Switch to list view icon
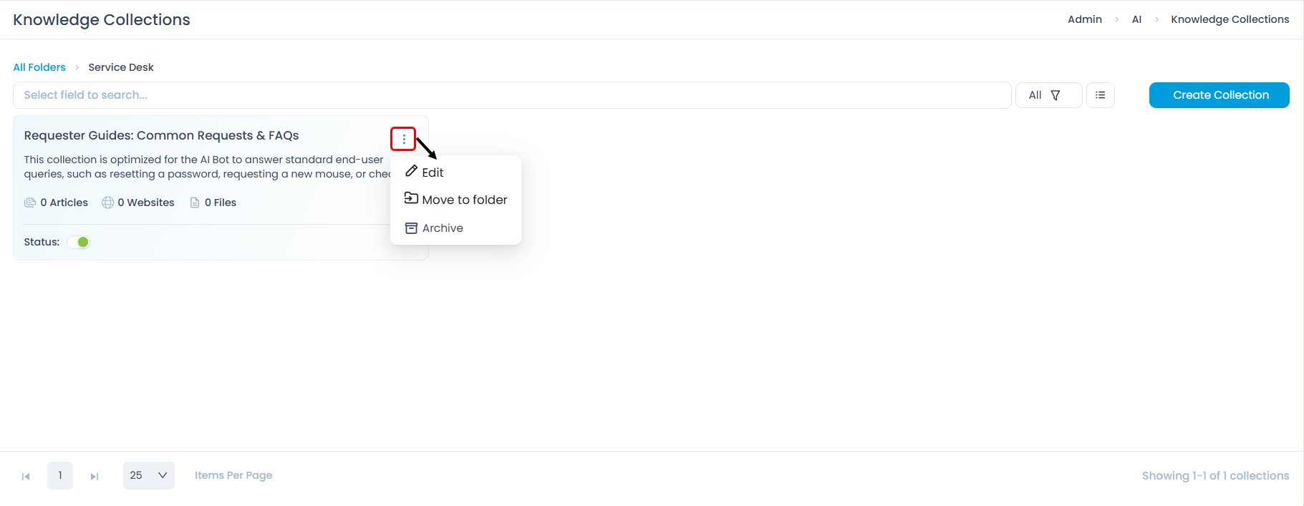 point(1101,95)
